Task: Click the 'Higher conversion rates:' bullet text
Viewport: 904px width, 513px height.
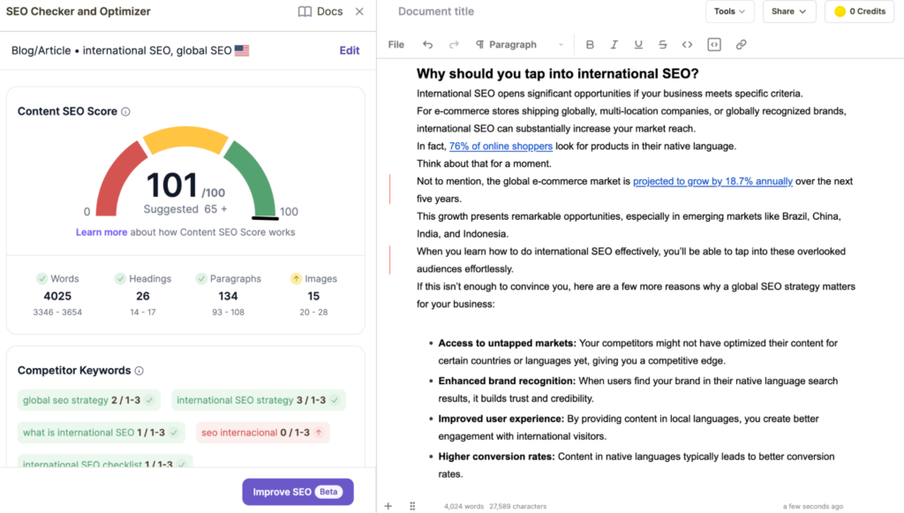Action: (496, 457)
